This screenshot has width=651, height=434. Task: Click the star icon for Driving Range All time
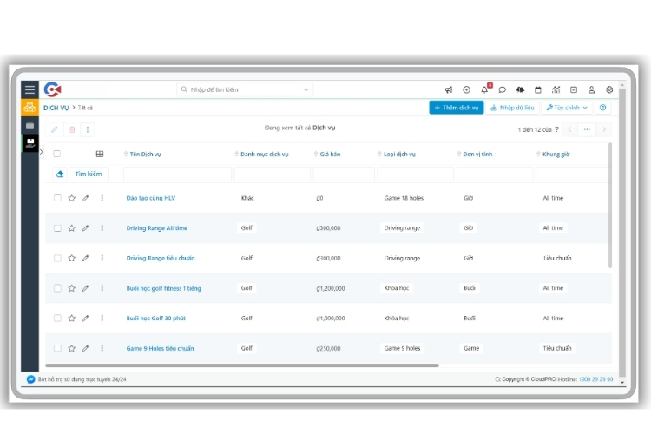pos(71,228)
